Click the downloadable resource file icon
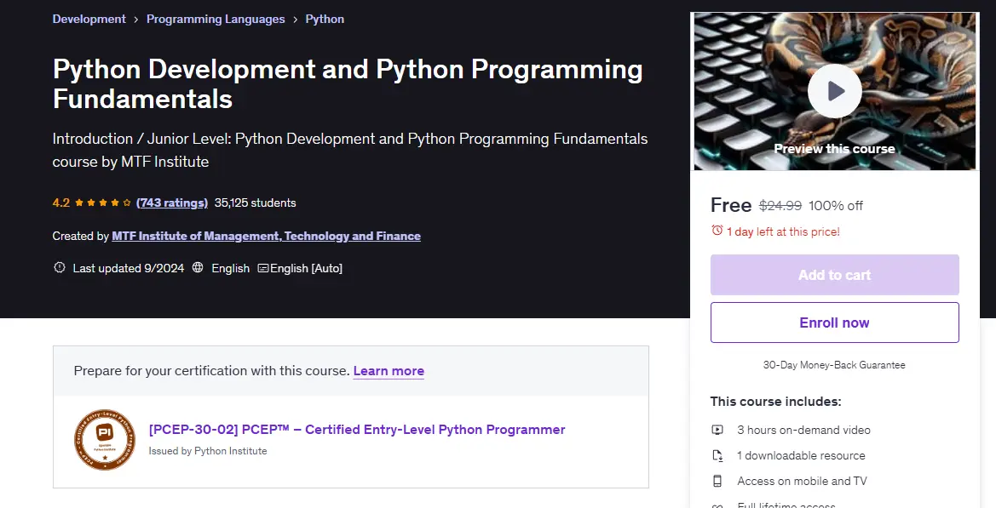The width and height of the screenshot is (996, 508). (717, 455)
